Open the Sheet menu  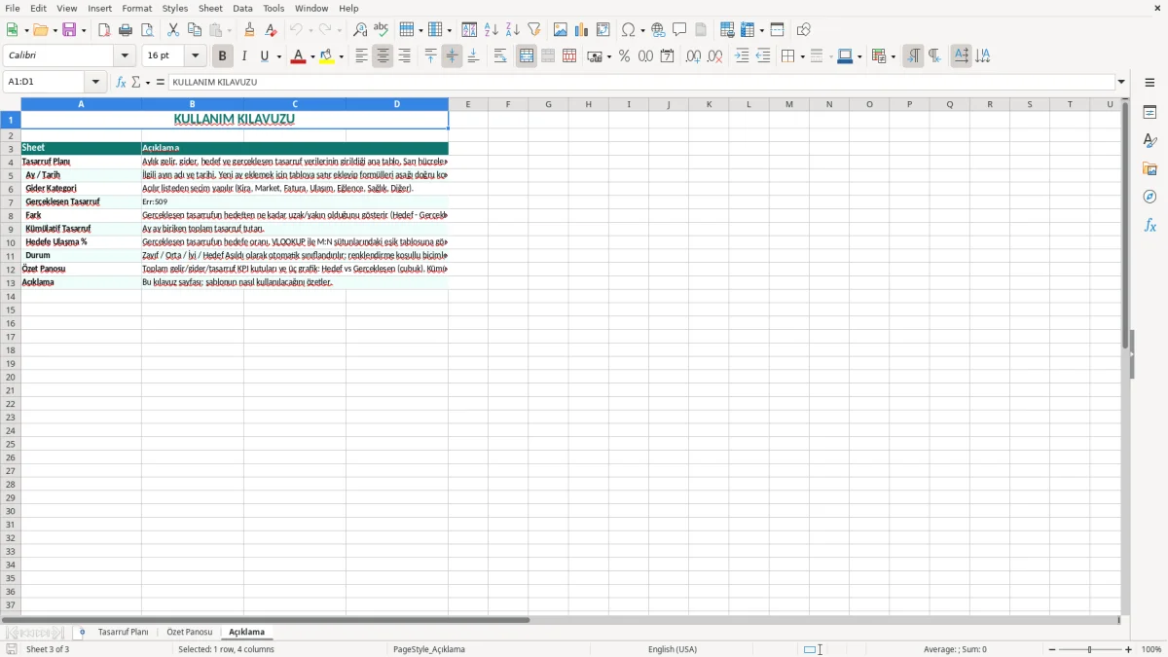(x=210, y=8)
